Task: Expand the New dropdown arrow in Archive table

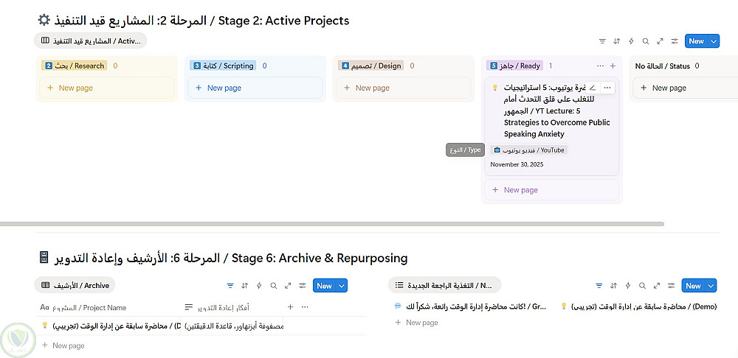Action: [x=341, y=286]
